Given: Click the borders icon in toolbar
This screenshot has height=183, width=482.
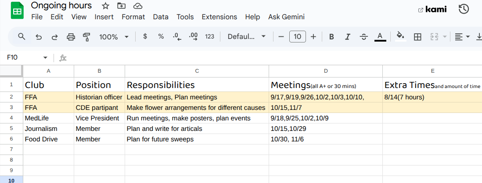Looking at the screenshot, I should (x=417, y=37).
